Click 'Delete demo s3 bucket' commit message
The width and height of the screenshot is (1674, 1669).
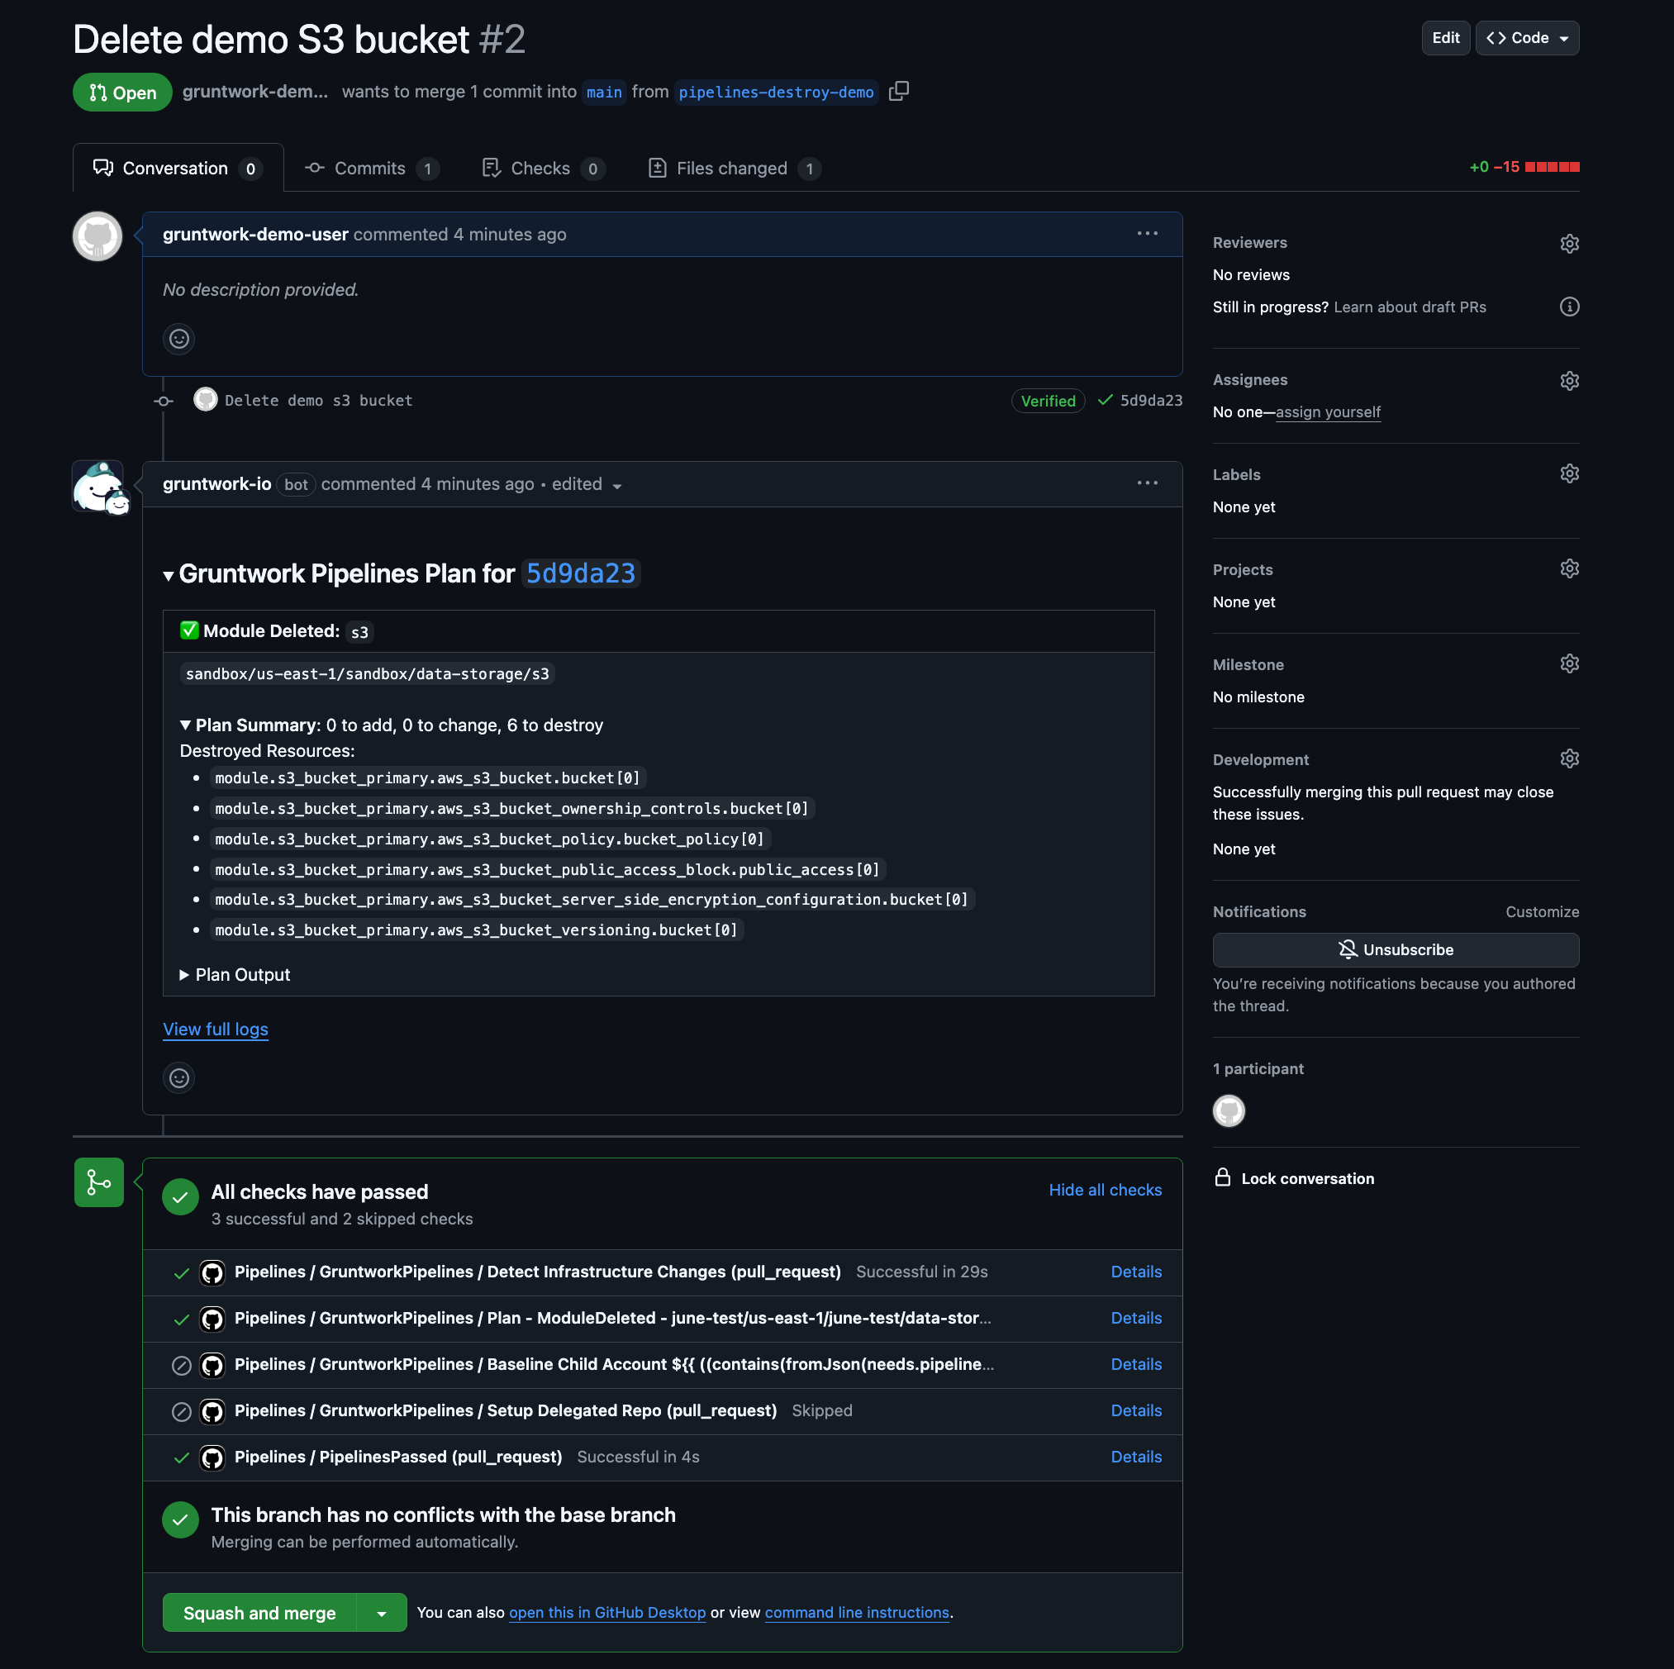(319, 401)
